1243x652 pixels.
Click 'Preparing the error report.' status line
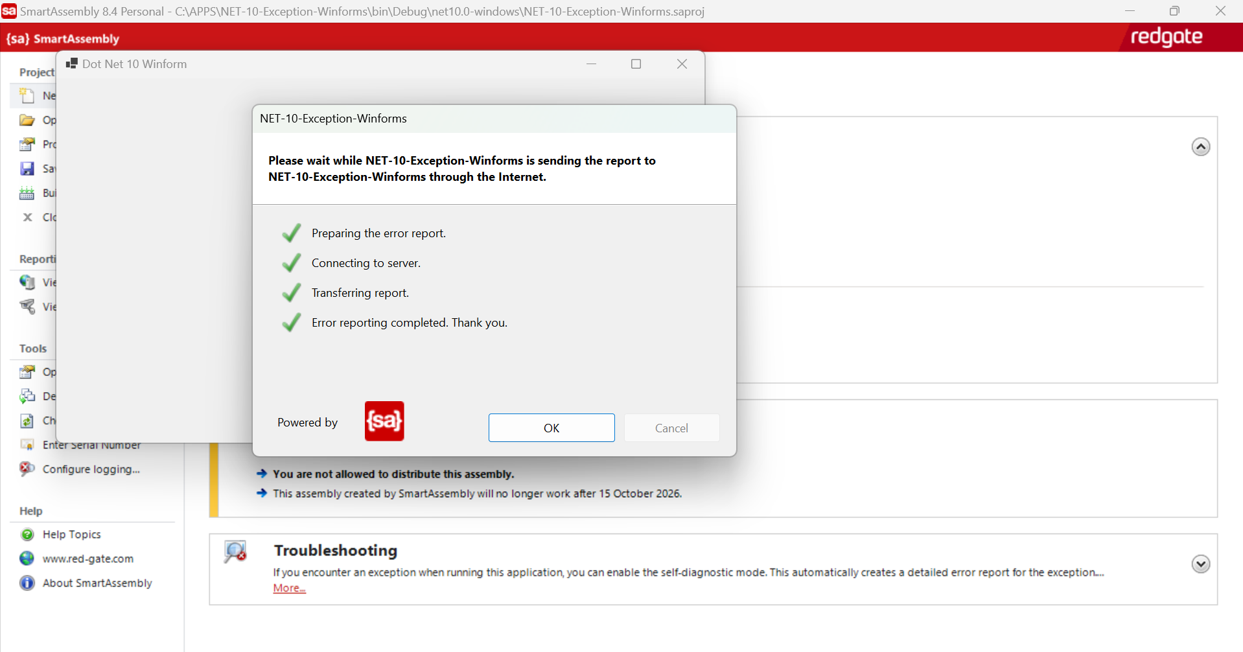[378, 233]
